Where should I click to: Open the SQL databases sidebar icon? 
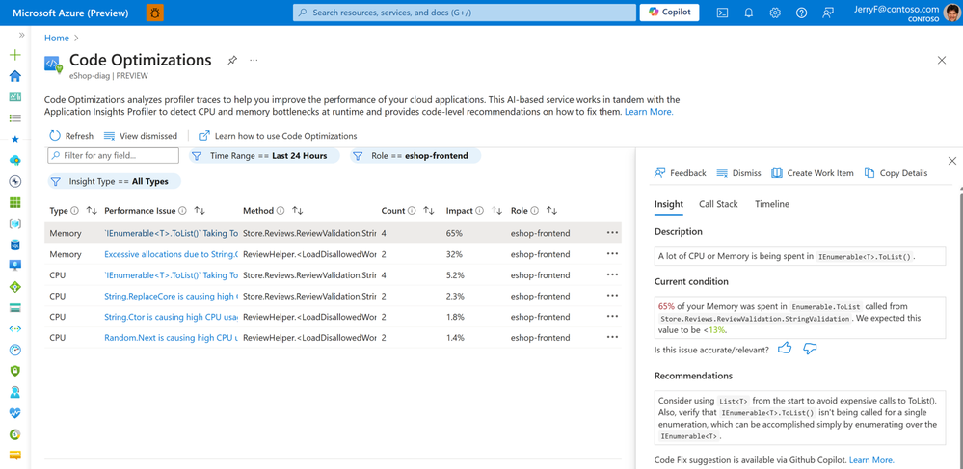[x=15, y=245]
